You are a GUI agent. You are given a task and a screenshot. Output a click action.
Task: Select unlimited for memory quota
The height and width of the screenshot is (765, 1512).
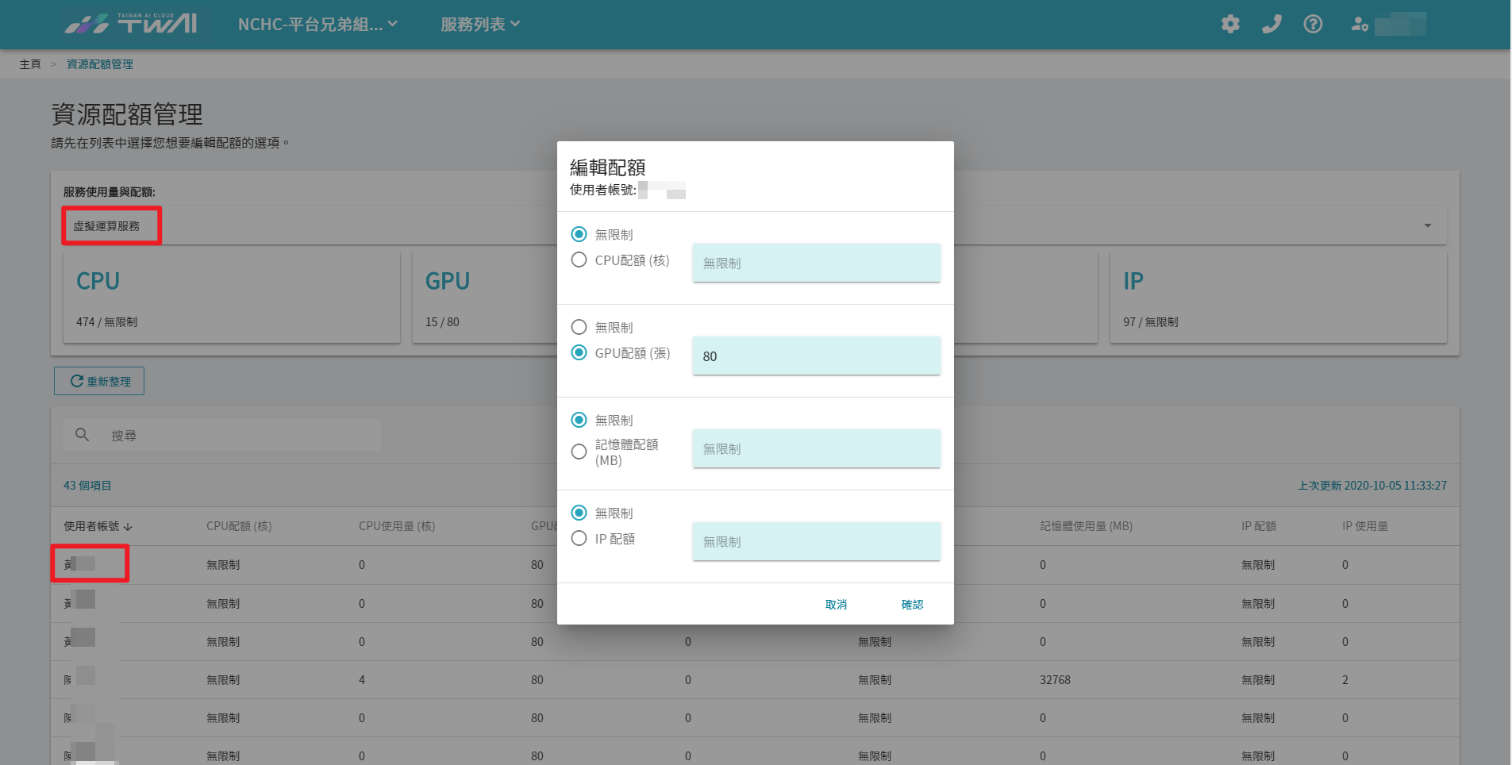click(x=579, y=420)
